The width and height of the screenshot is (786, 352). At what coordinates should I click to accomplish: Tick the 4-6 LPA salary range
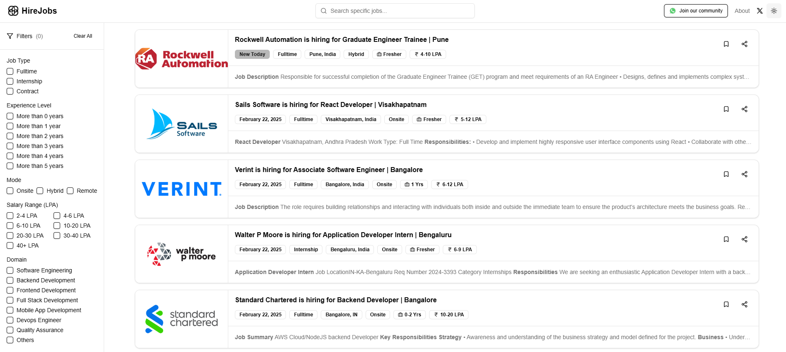tap(57, 216)
